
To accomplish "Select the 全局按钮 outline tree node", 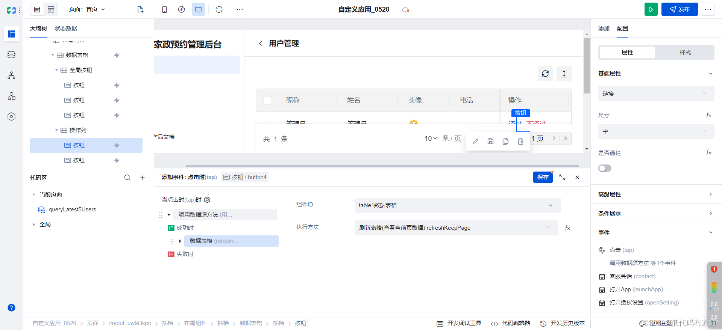I will pyautogui.click(x=80, y=70).
